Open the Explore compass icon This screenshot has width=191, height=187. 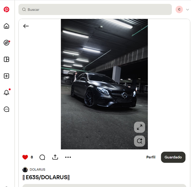click(x=6, y=43)
